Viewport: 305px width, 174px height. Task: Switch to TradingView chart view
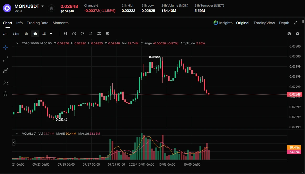pos(264,23)
